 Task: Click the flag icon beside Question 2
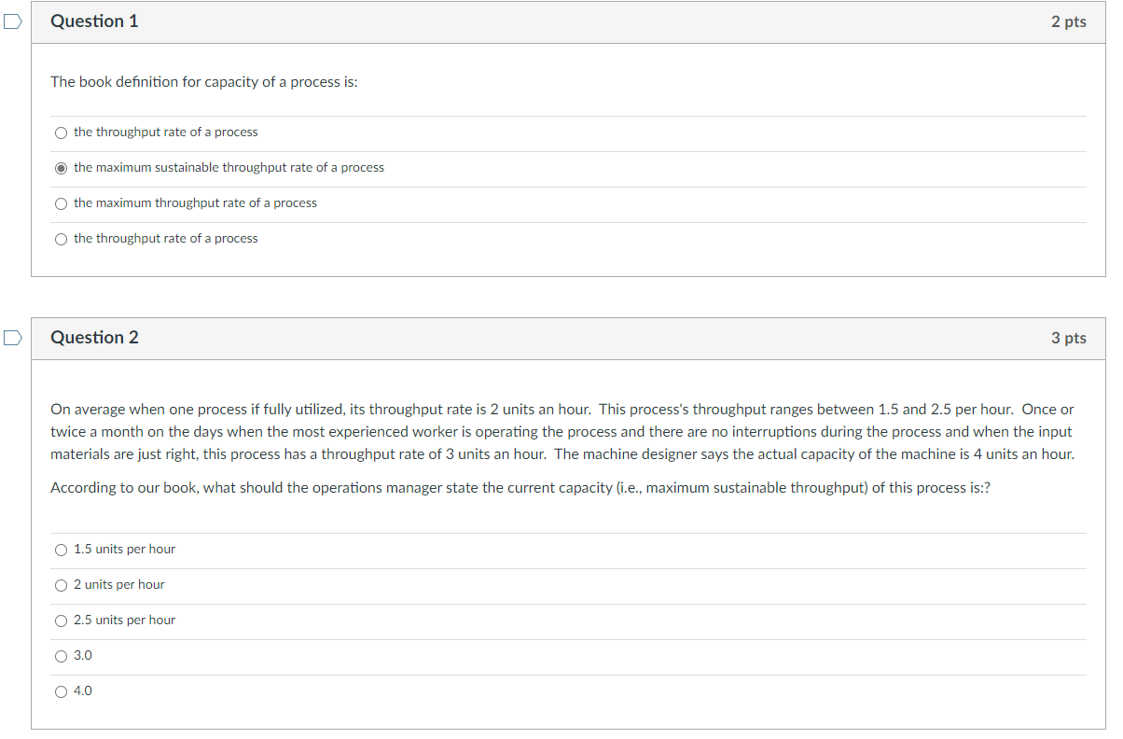(12, 337)
